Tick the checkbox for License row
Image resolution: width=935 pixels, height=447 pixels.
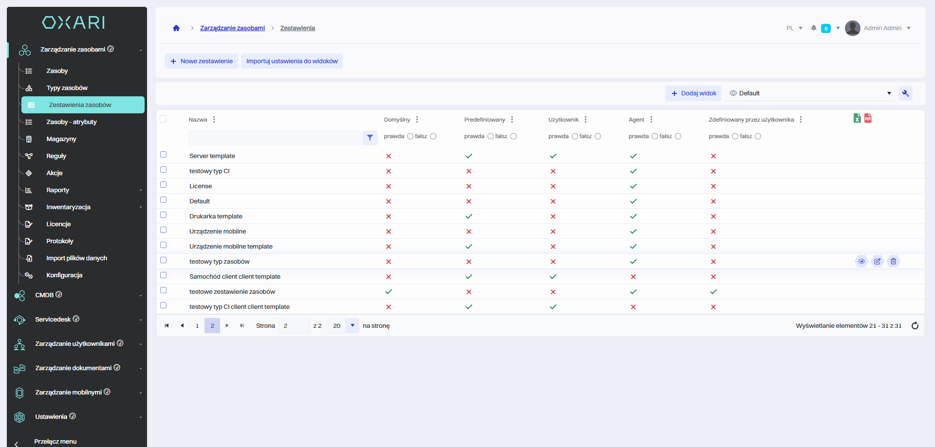pos(164,185)
